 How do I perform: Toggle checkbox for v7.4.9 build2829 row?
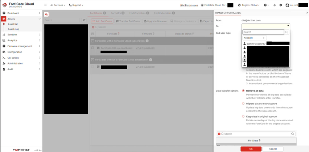click(92, 67)
